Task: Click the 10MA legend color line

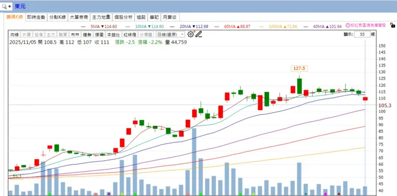Action: [128, 27]
